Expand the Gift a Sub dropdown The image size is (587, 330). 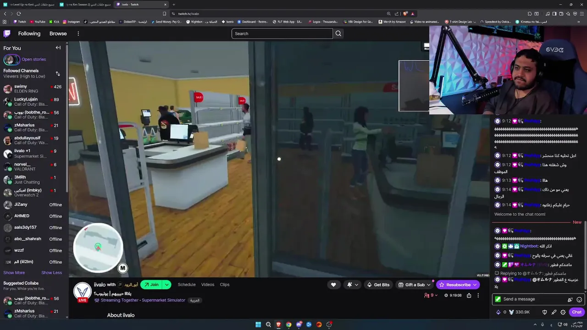point(429,285)
